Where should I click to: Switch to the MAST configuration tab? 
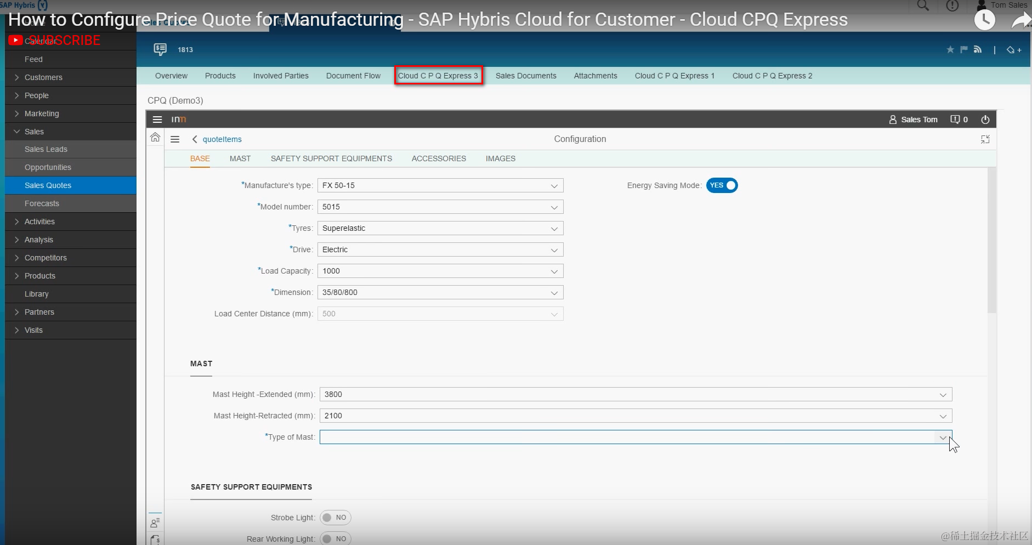pos(240,158)
